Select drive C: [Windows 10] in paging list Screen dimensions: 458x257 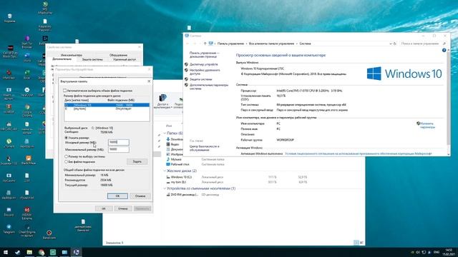tap(107, 105)
